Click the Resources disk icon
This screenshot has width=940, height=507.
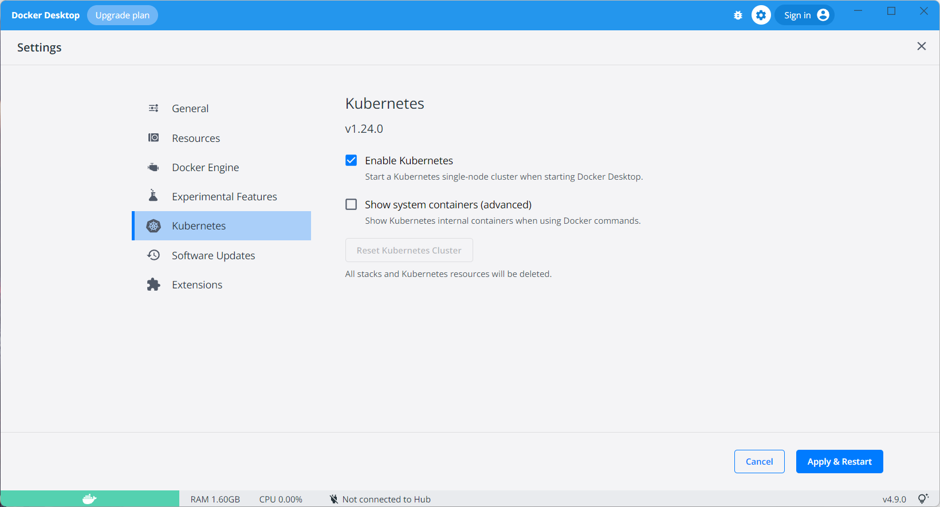pos(154,137)
